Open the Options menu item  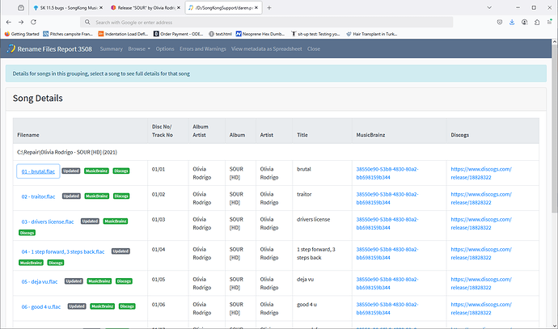point(165,49)
